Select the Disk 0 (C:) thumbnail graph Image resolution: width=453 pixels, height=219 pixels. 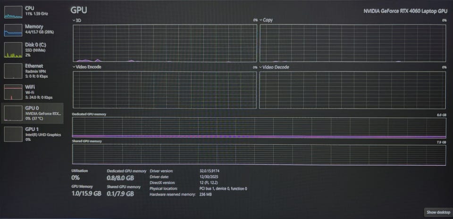[x=13, y=50]
